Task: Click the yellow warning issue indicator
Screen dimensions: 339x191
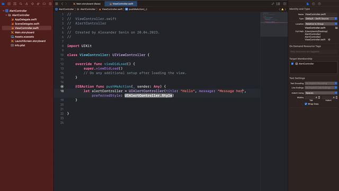Action: [282, 10]
